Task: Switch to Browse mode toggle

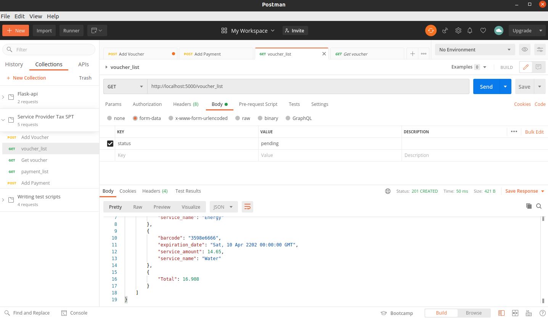Action: click(474, 313)
